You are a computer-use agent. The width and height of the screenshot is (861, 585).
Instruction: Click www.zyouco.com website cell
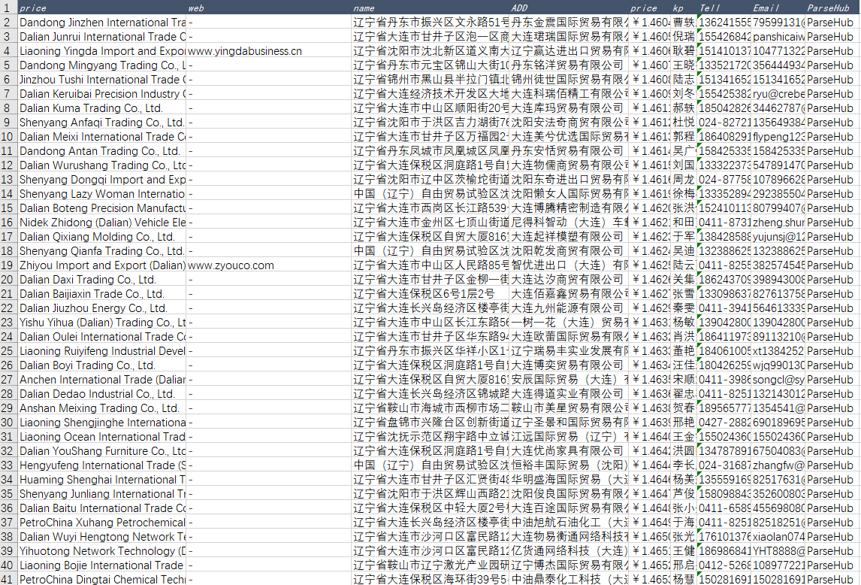click(x=269, y=265)
